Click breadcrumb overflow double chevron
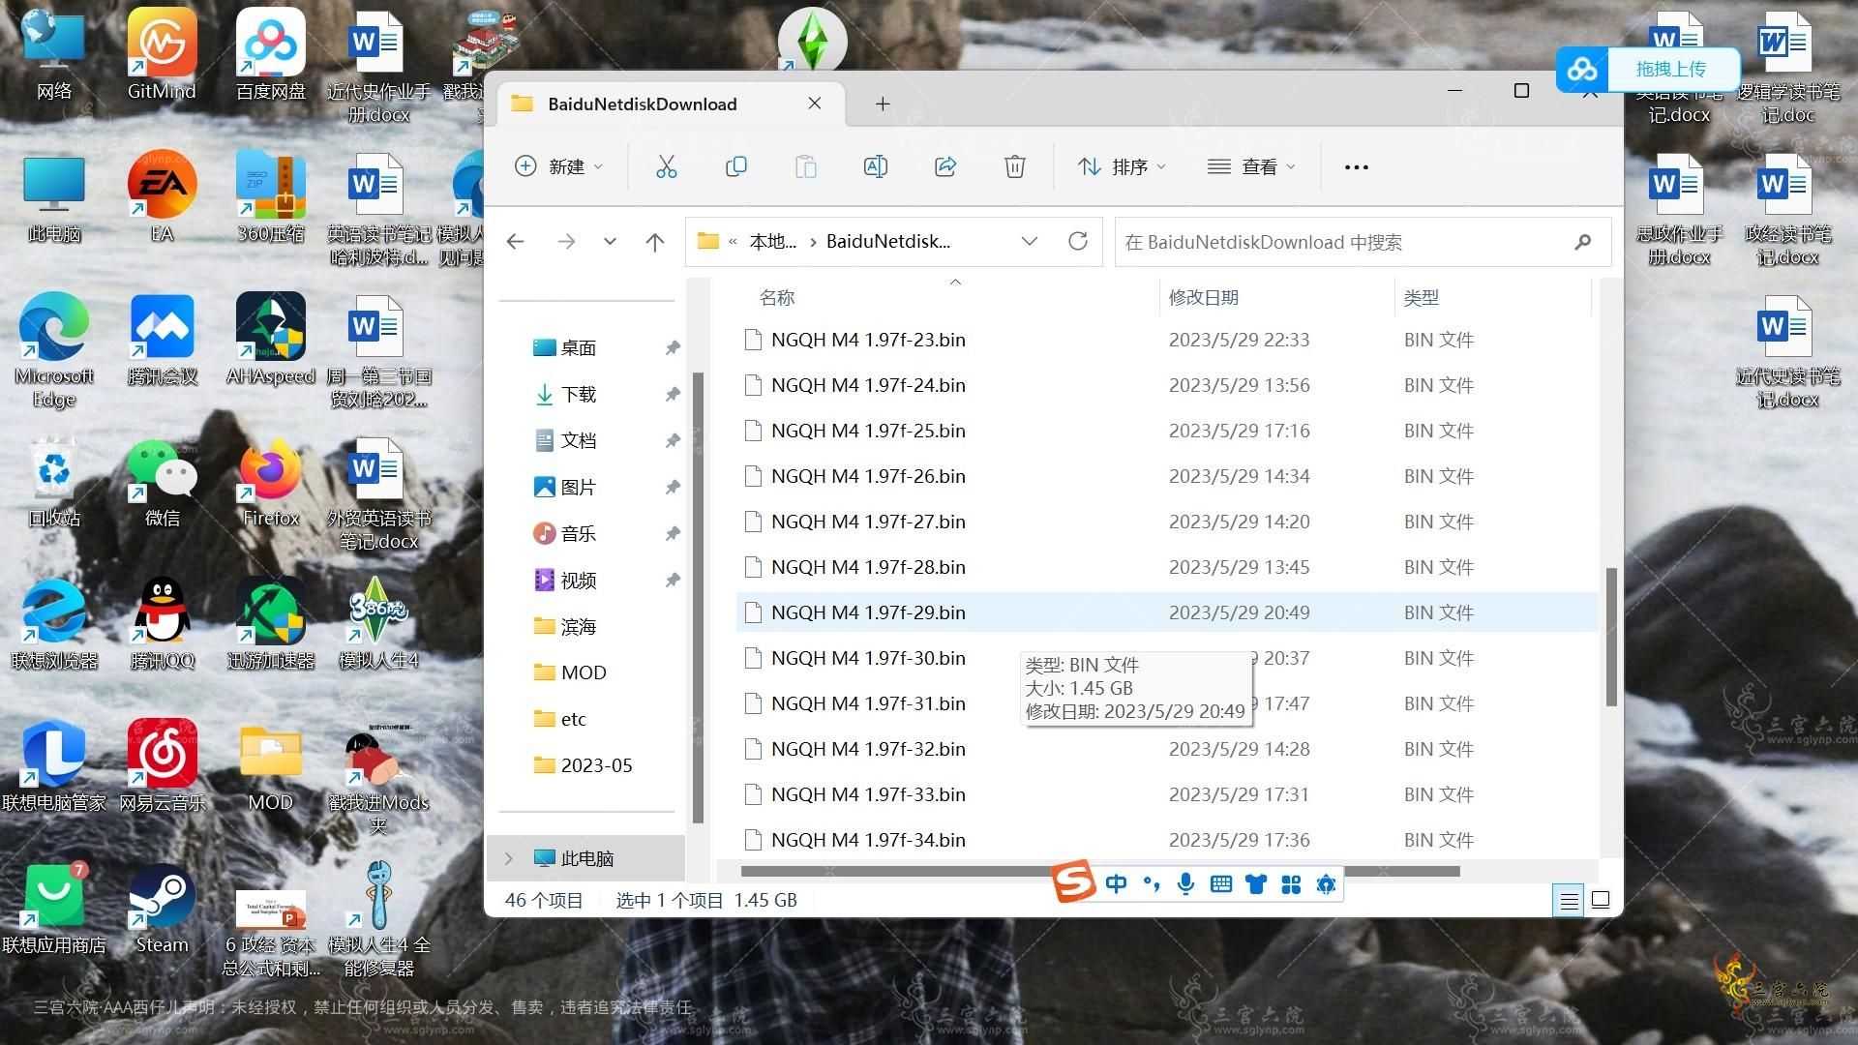This screenshot has width=1858, height=1045. point(733,242)
